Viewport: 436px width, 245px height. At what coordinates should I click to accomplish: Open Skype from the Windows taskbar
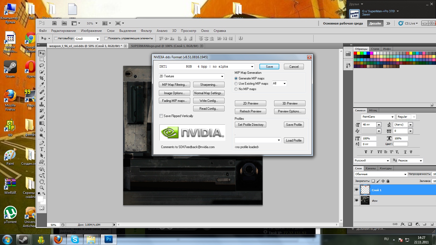pyautogui.click(x=75, y=240)
